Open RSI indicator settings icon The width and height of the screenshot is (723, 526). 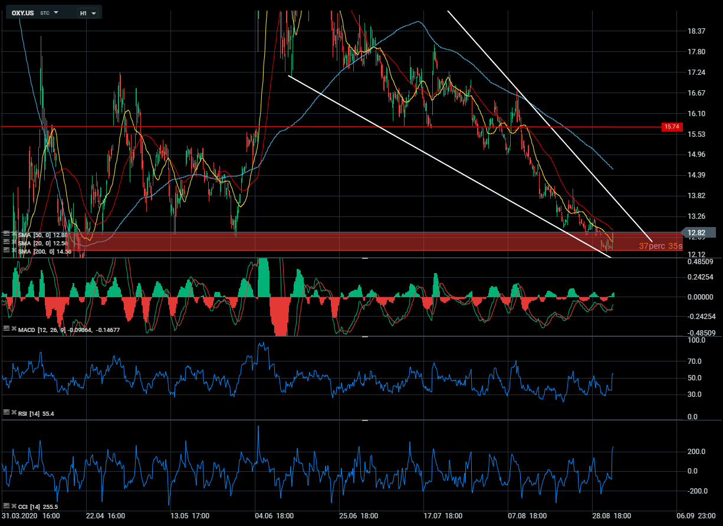[x=5, y=413]
